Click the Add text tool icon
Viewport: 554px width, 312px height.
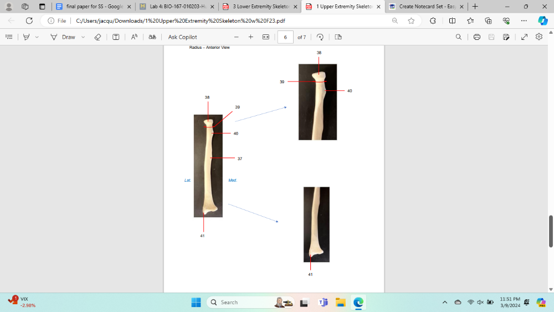116,37
